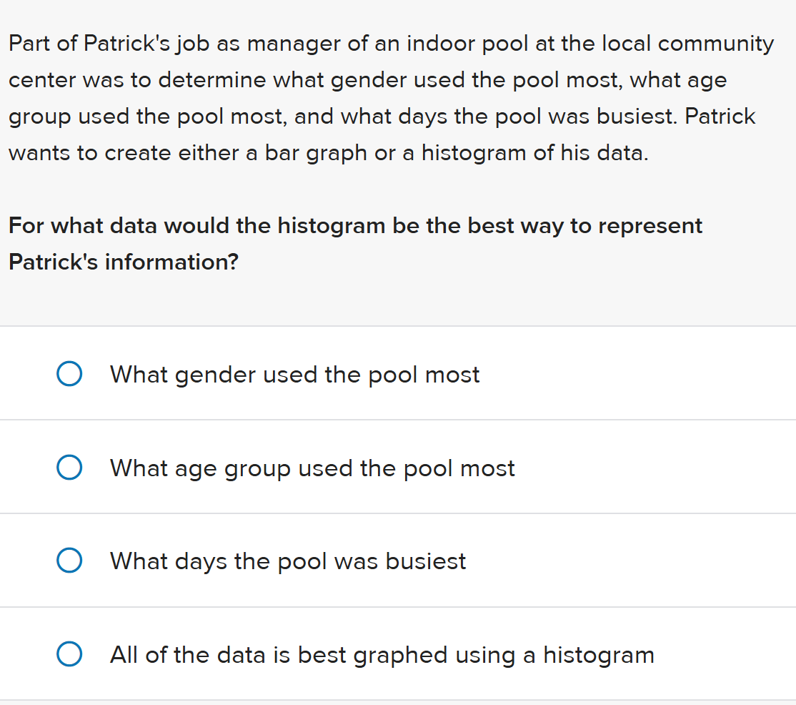Click the row containing the final answer choice
Image resolution: width=796 pixels, height=705 pixels.
[398, 654]
